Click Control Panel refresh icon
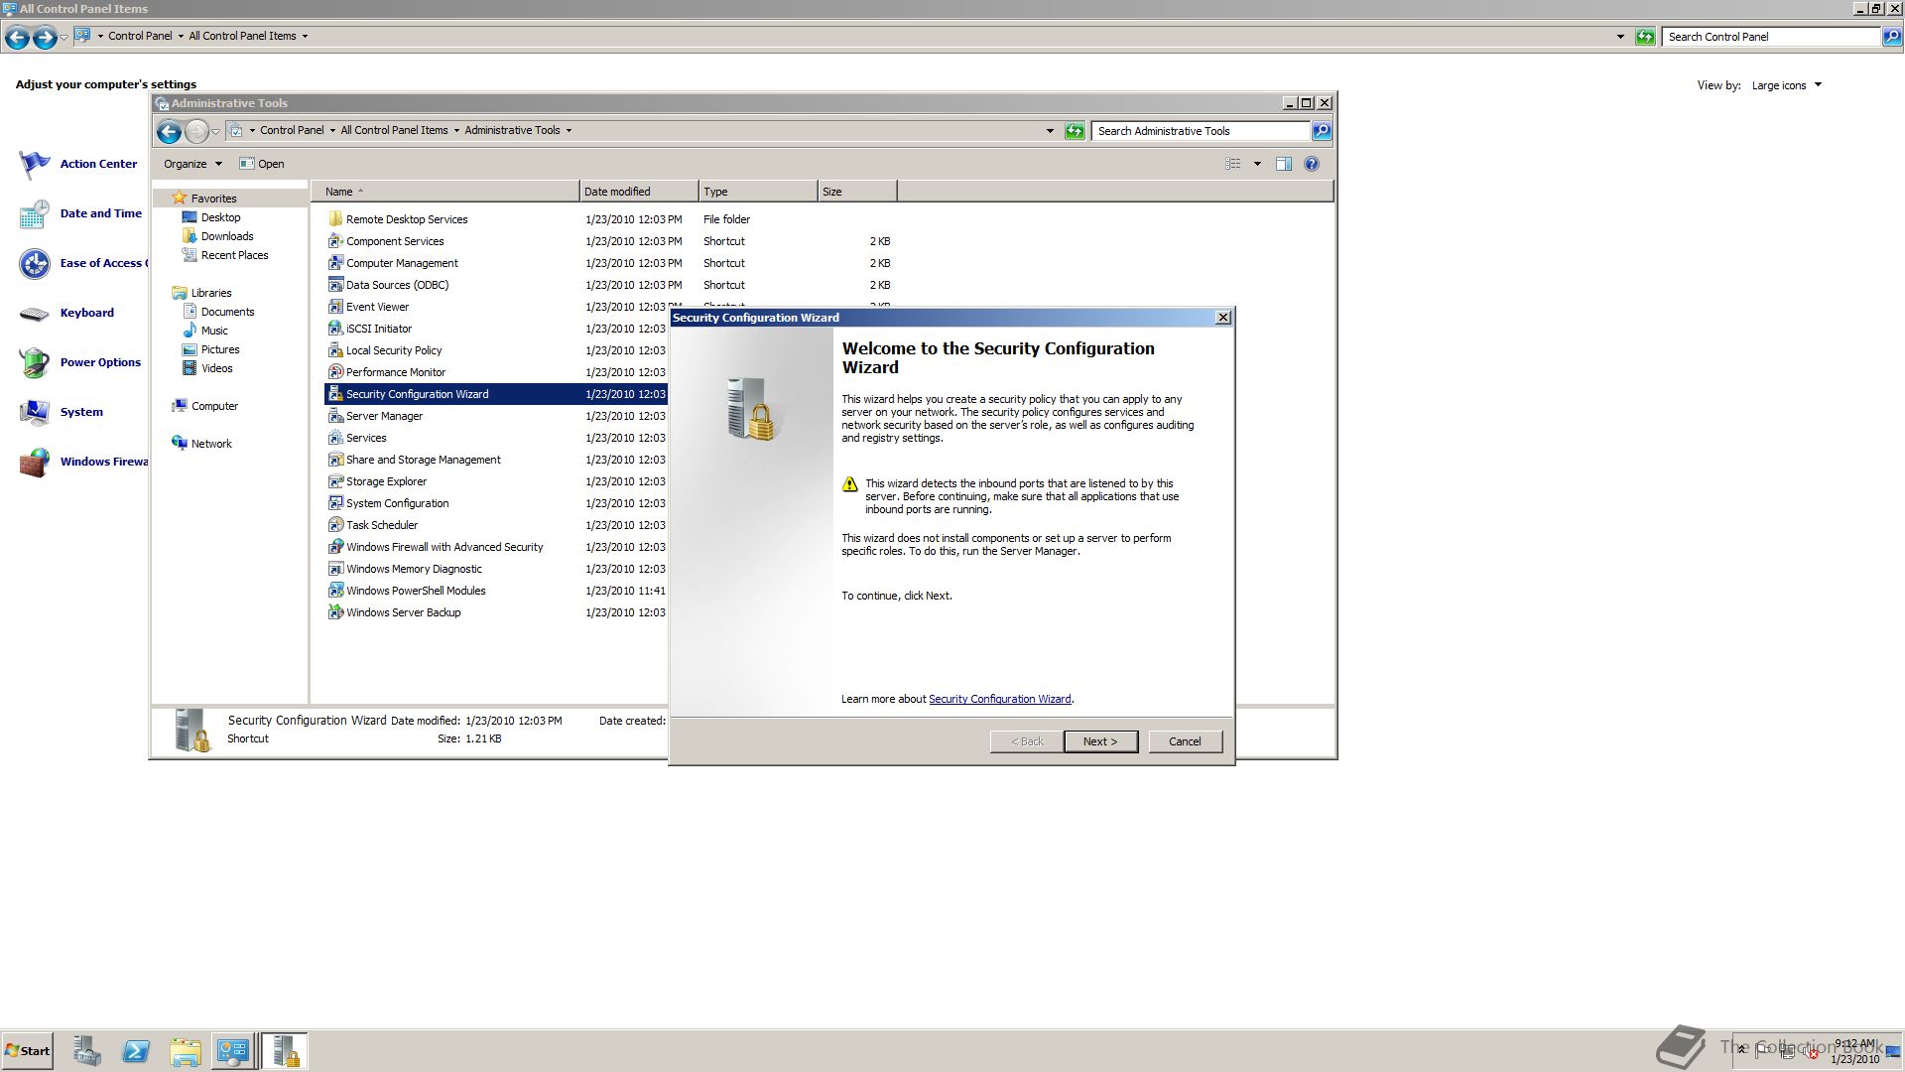 click(x=1645, y=37)
